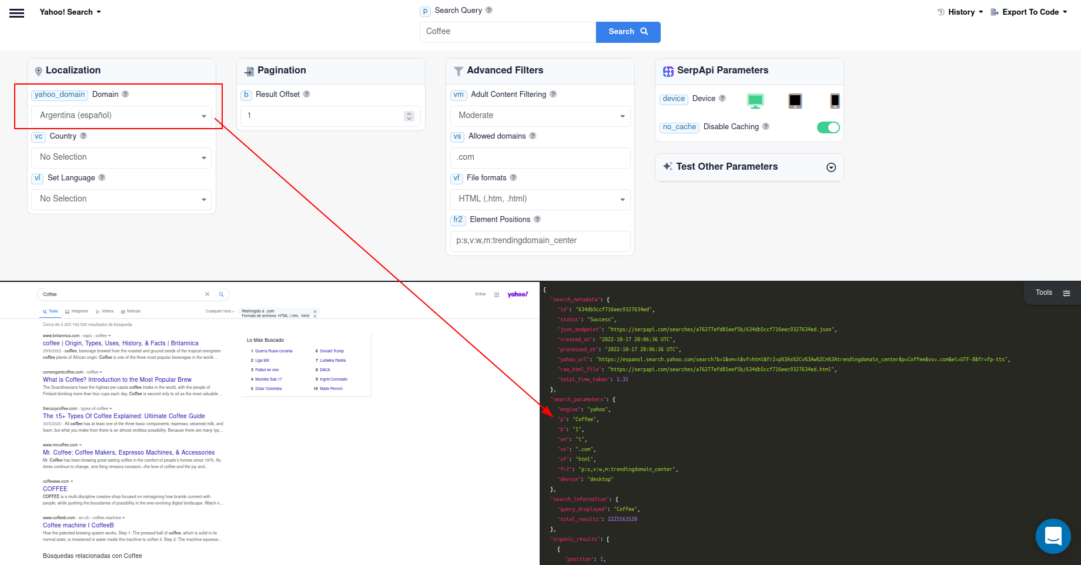Select the tablet device icon
1081x565 pixels.
pyautogui.click(x=795, y=100)
